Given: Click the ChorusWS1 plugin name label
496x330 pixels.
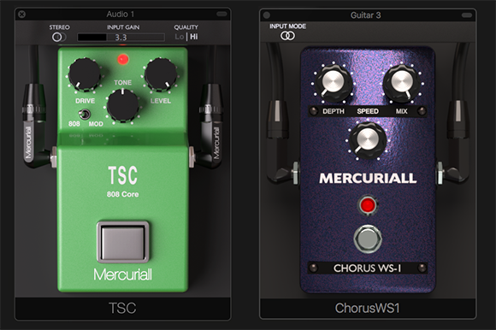Looking at the screenshot, I should 367,308.
